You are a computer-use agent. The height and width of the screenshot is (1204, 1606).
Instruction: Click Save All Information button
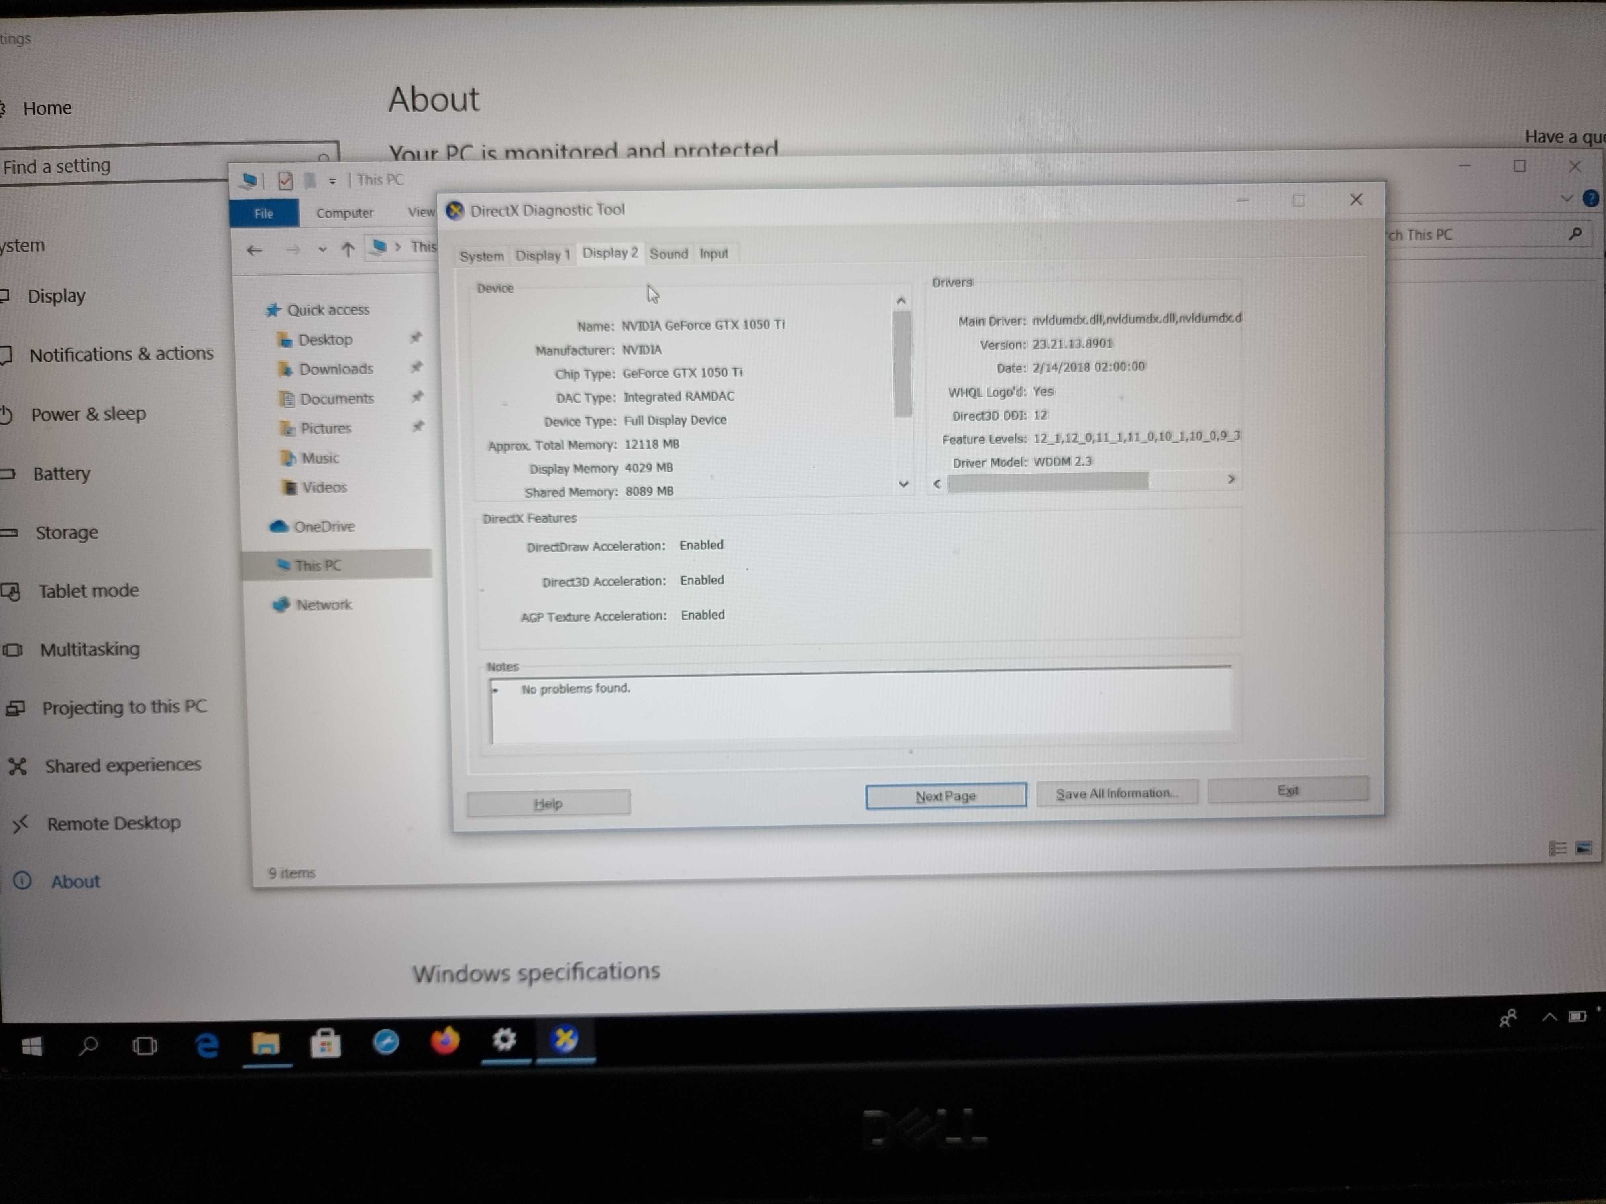[1116, 793]
